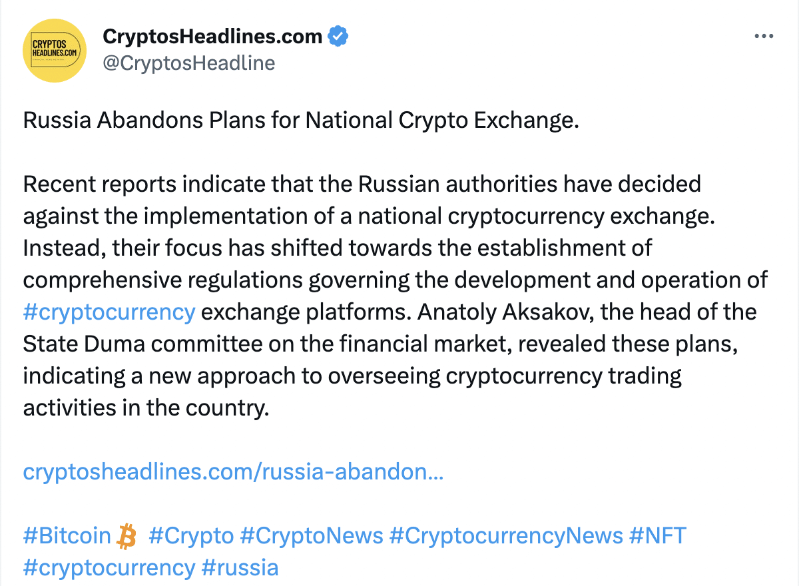Viewport: 799px width, 586px height.
Task: Open the #russia hashtag
Action: pyautogui.click(x=240, y=567)
